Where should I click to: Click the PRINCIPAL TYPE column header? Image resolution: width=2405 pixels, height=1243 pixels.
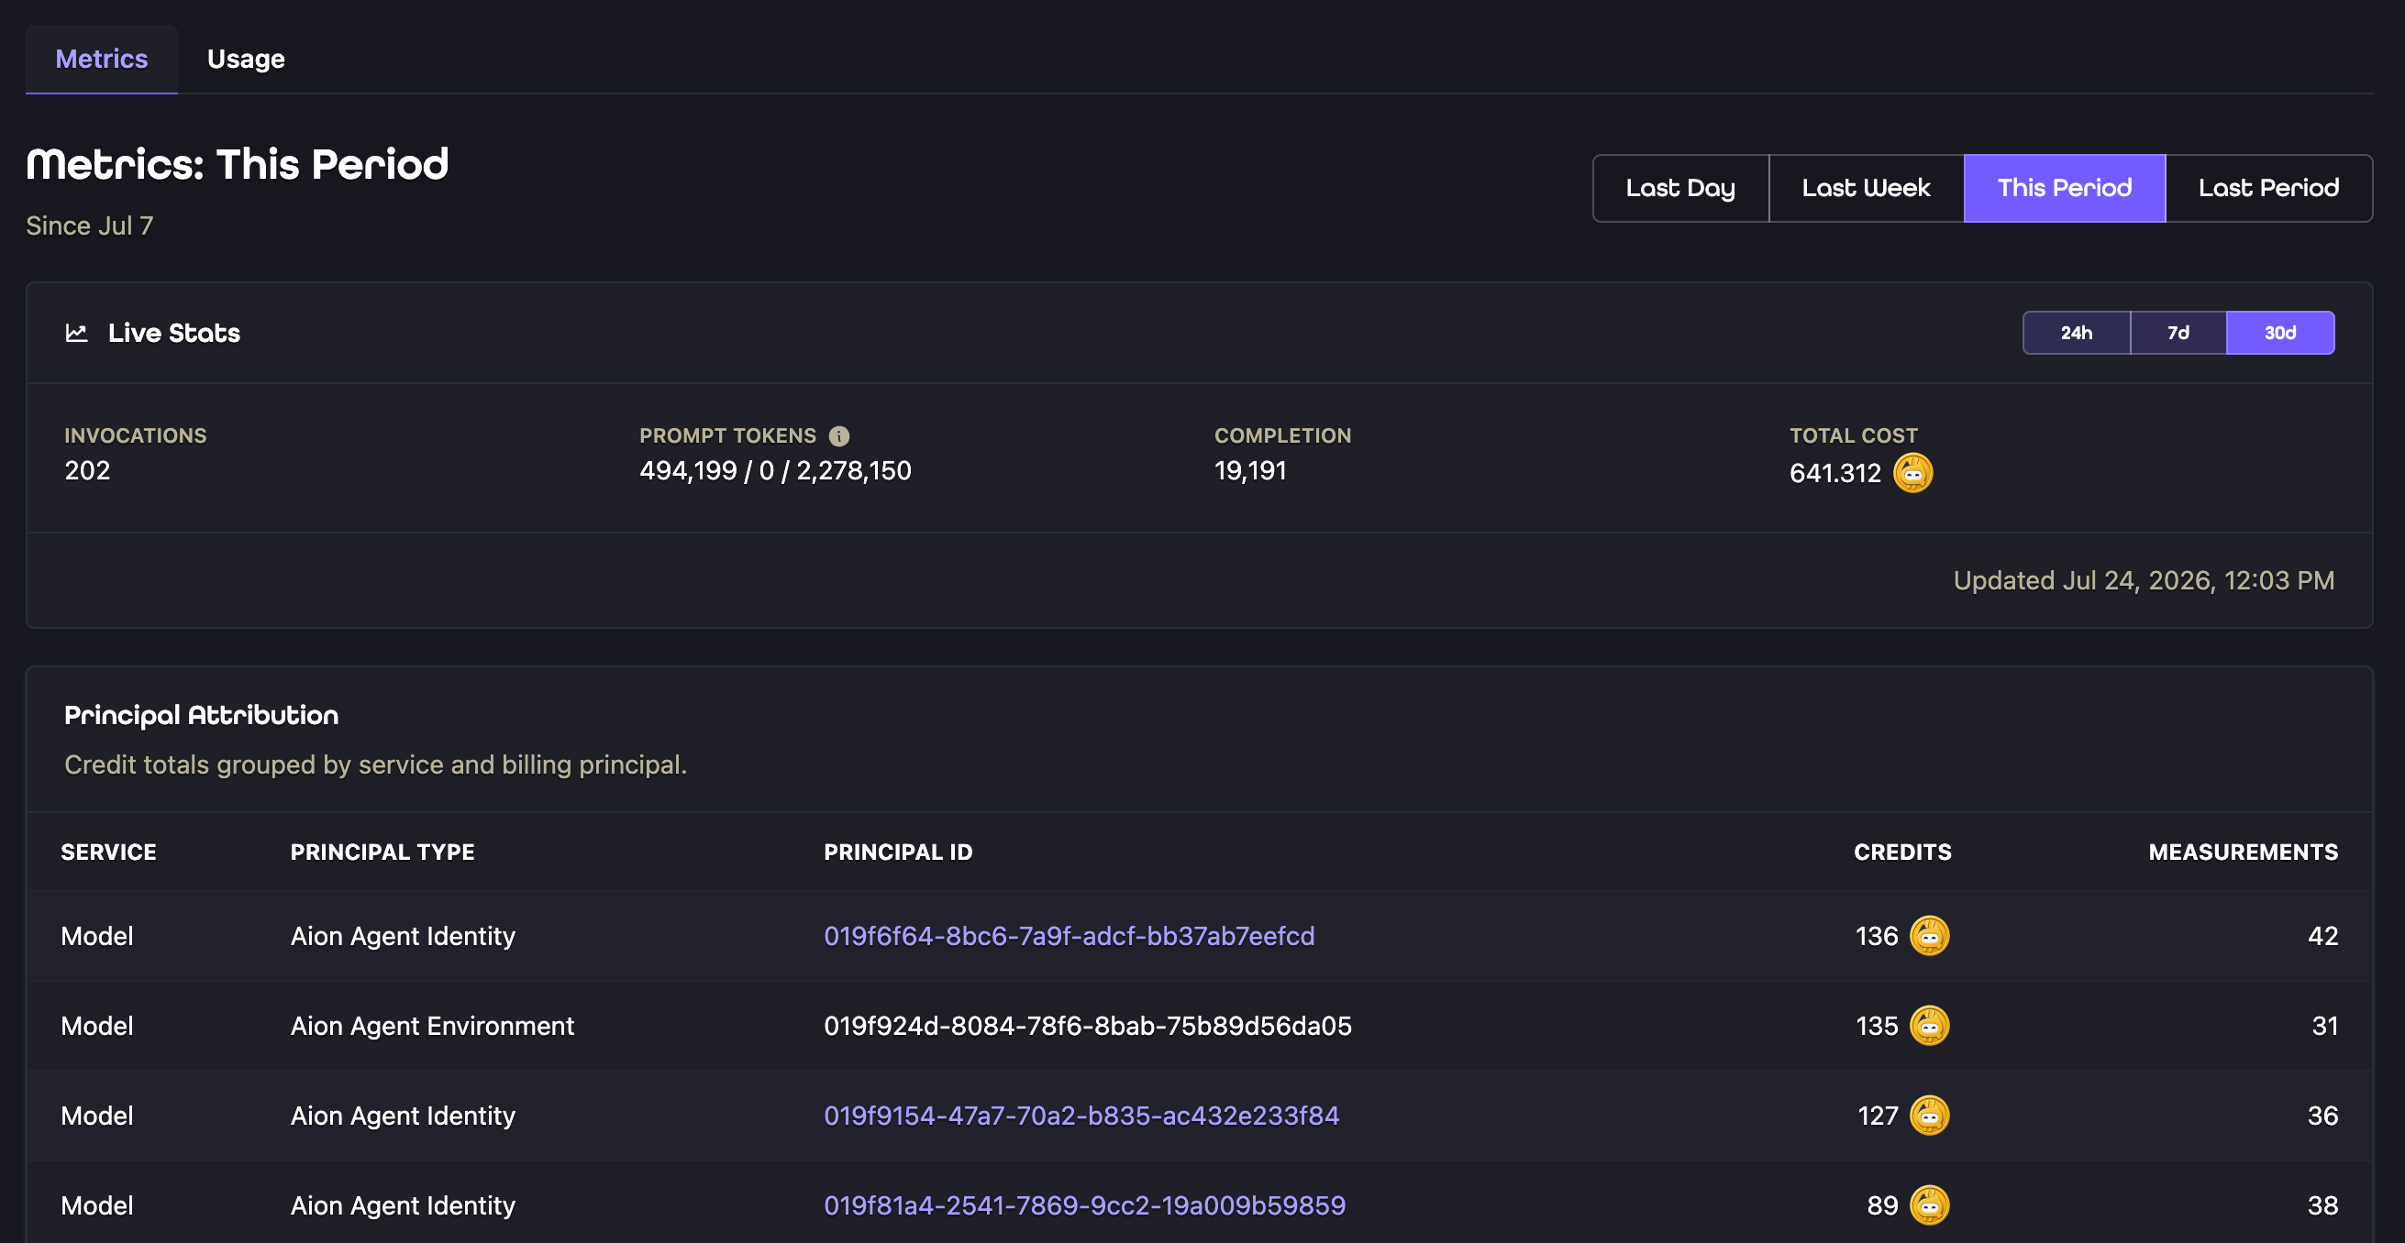click(382, 852)
